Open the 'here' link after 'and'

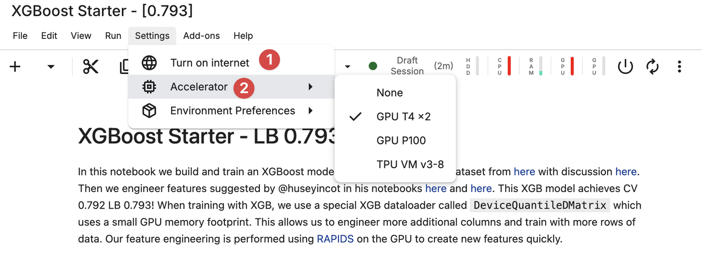tap(481, 188)
